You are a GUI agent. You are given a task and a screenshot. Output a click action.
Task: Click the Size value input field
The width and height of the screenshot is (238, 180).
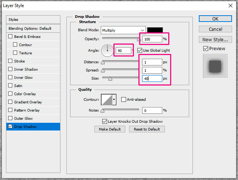click(x=151, y=78)
